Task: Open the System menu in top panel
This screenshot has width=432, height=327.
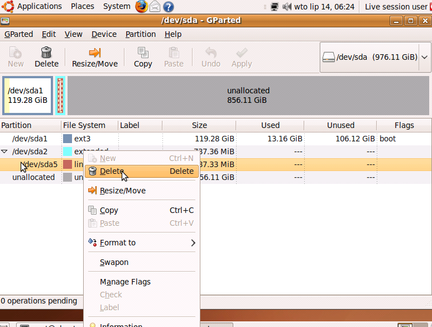Action: (117, 6)
